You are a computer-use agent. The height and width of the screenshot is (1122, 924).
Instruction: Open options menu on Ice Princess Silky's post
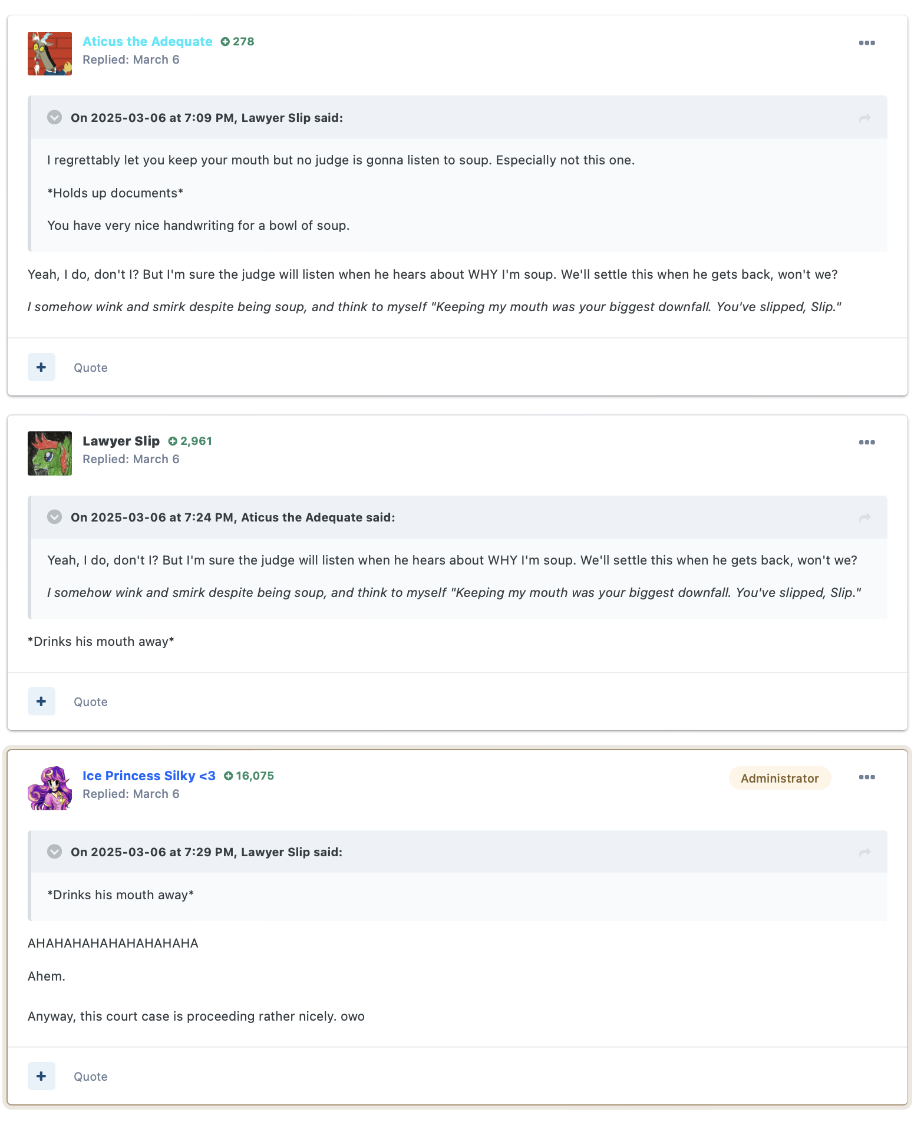866,777
